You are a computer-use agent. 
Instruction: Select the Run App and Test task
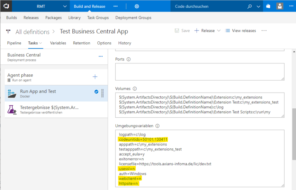[56, 93]
